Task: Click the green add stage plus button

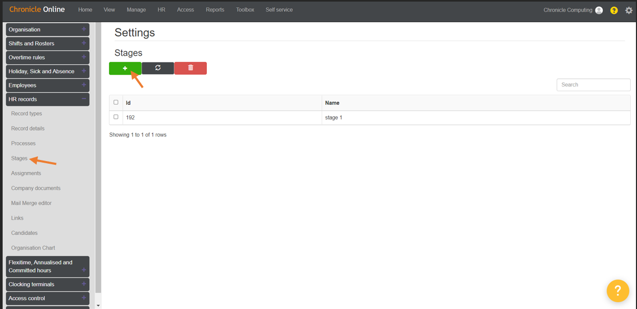Action: tap(125, 68)
